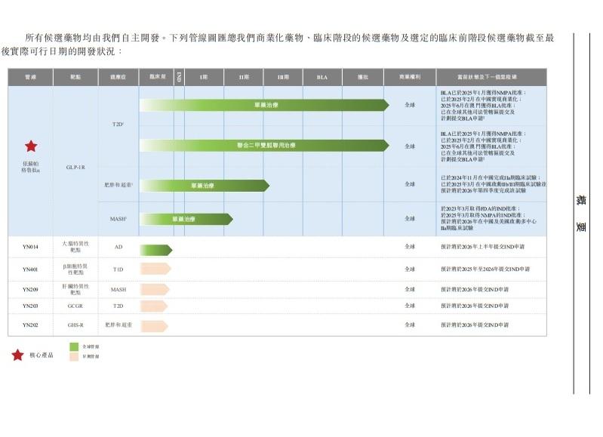
Task: Click the red star core product icon beside GLP-1R
Action: (31, 146)
